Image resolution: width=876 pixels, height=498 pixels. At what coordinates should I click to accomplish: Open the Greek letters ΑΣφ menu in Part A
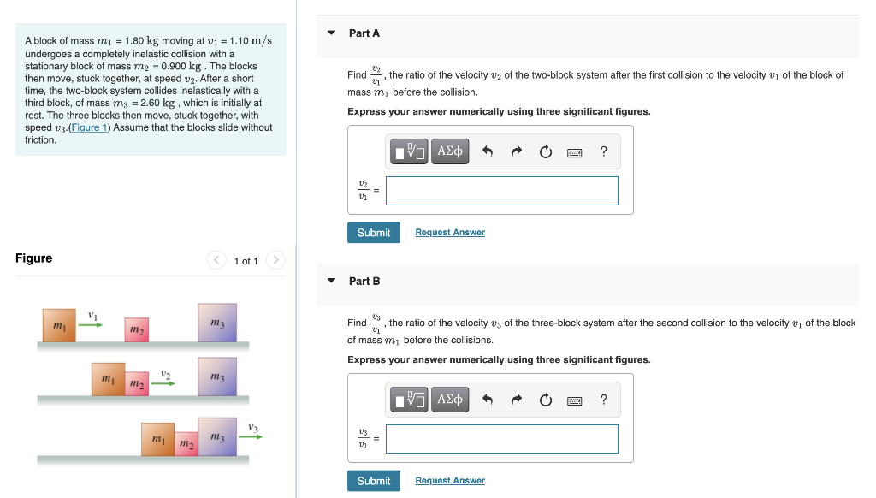450,151
